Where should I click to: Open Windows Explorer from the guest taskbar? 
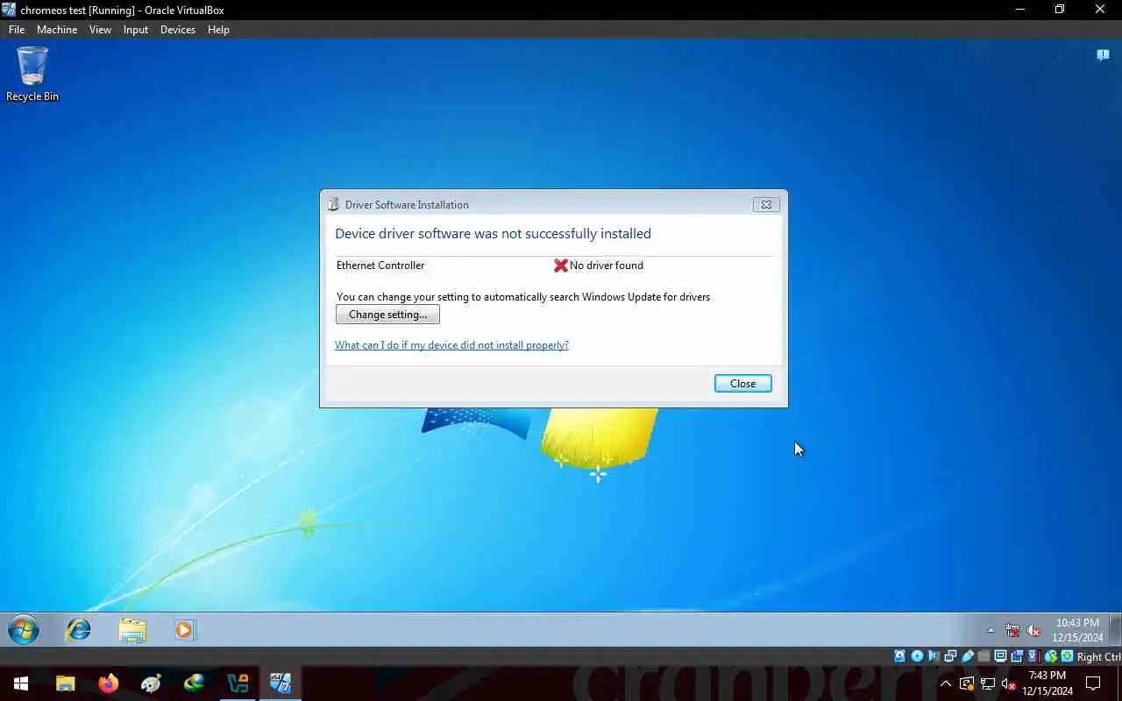point(132,629)
